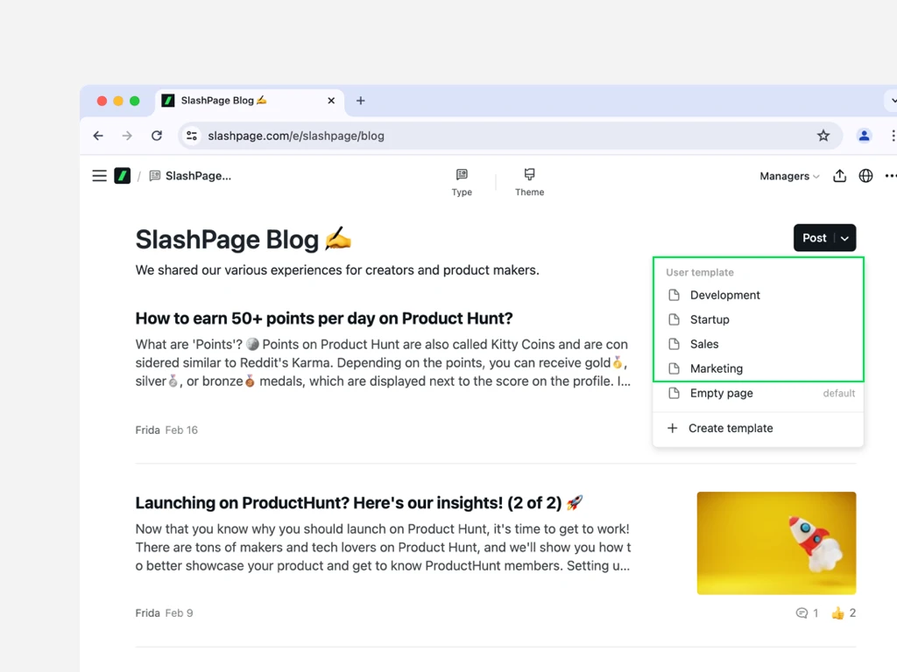Toggle the Post button dropdown arrow
Screen dimensions: 897x672
tap(845, 238)
